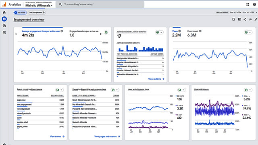Click played_video event row
Image resolution: width=258 pixels, height=145 pixels.
click(40, 126)
